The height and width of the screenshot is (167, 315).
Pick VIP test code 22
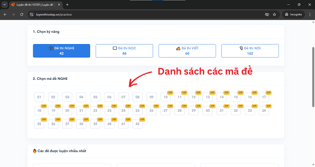95,110
